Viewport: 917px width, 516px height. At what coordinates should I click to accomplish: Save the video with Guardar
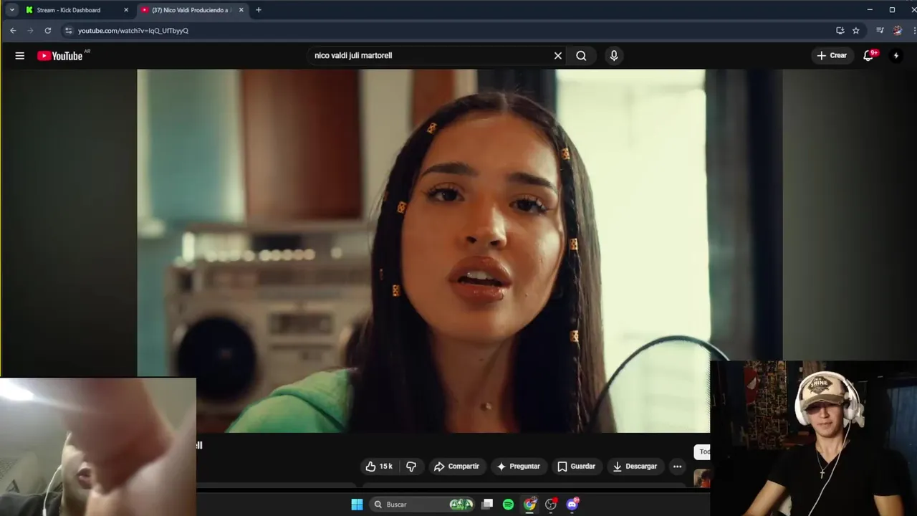click(577, 467)
